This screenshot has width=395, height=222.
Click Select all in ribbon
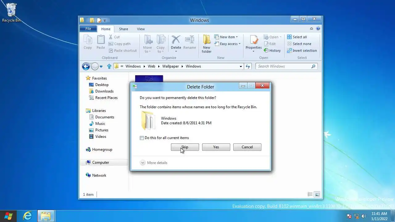coord(297,37)
